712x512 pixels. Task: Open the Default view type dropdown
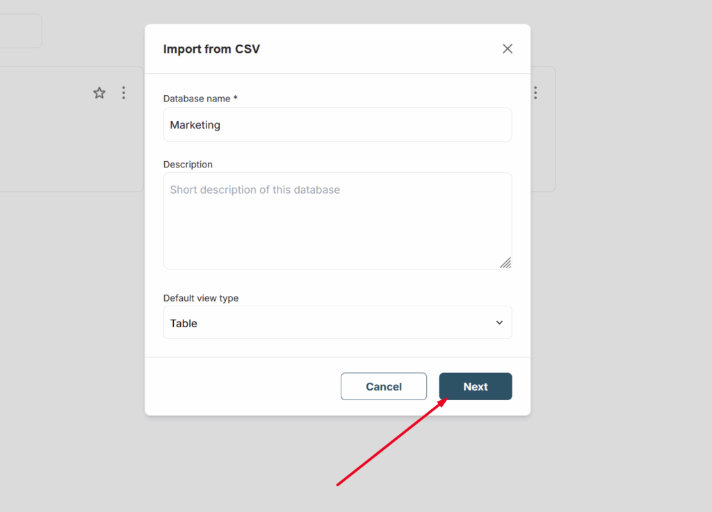(x=337, y=323)
